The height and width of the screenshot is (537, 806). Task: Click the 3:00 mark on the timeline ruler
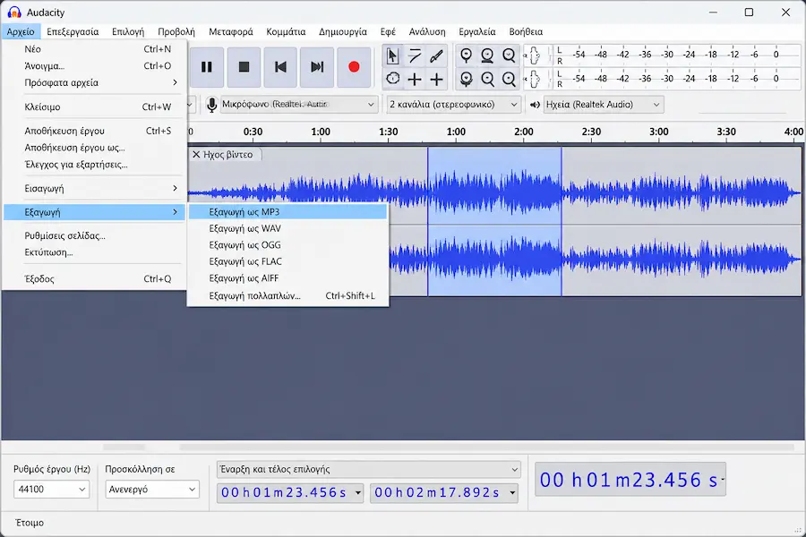658,132
